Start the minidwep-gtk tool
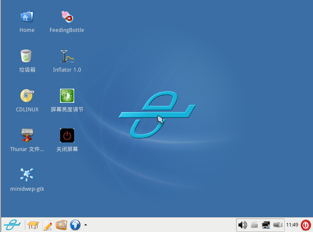Screen dimensions: 313x232 click(x=27, y=174)
